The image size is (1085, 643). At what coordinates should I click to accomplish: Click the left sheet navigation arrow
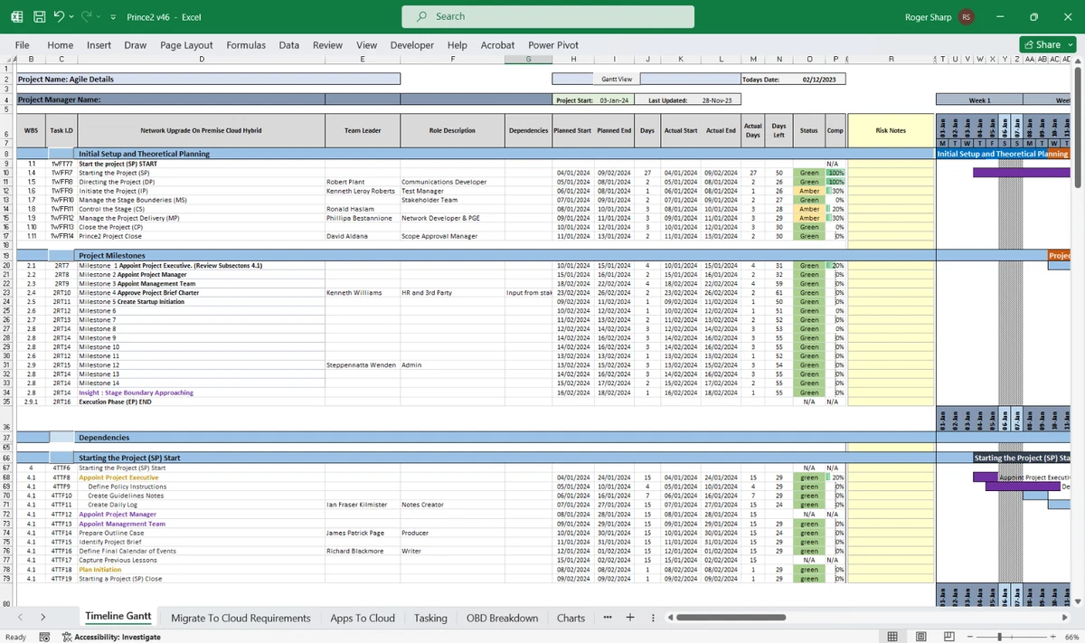pos(20,617)
